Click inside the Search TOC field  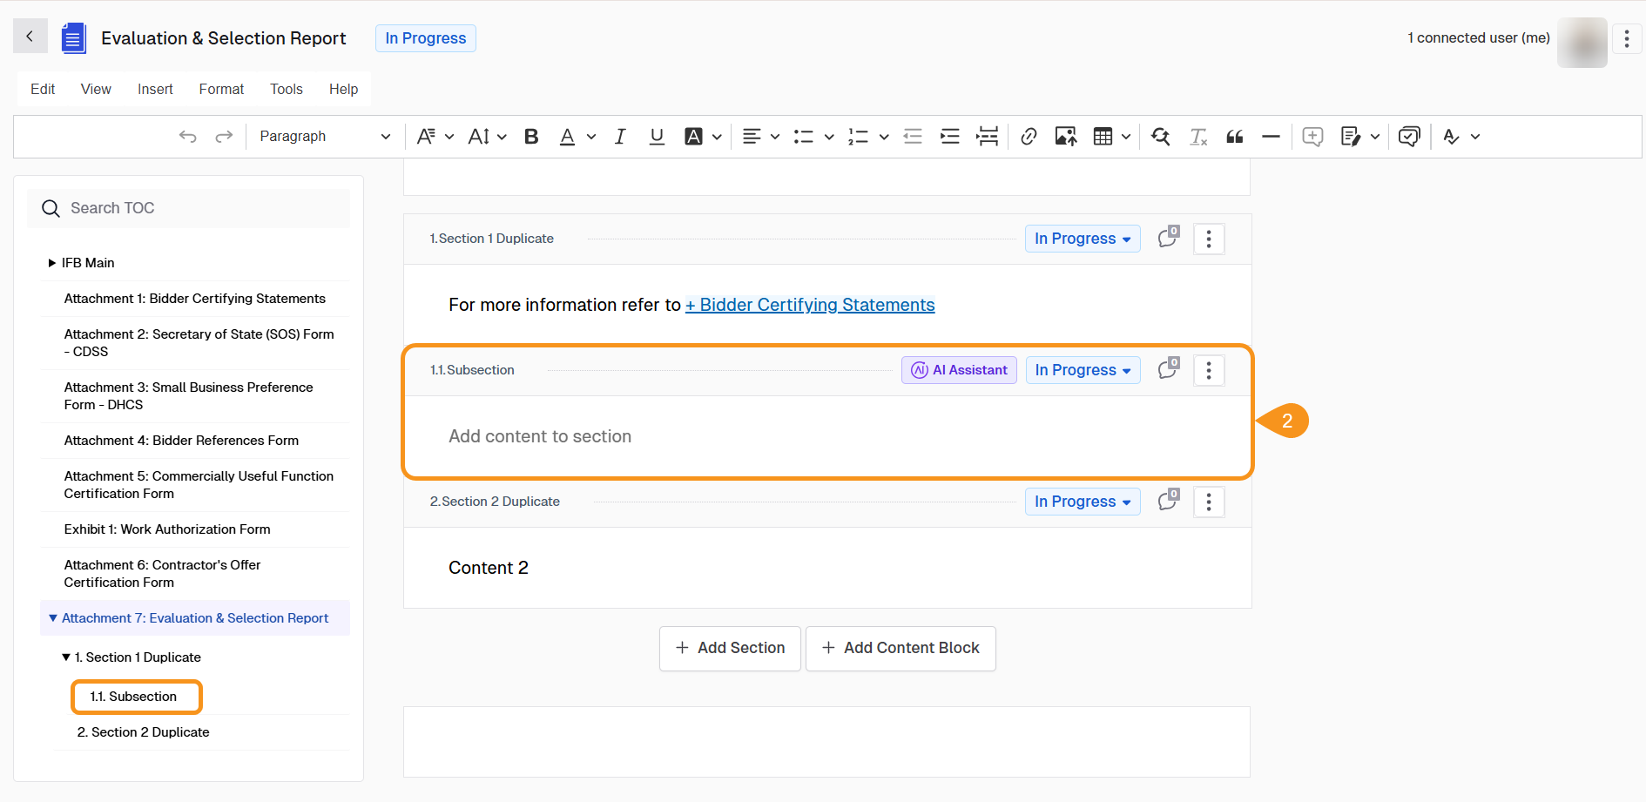188,208
